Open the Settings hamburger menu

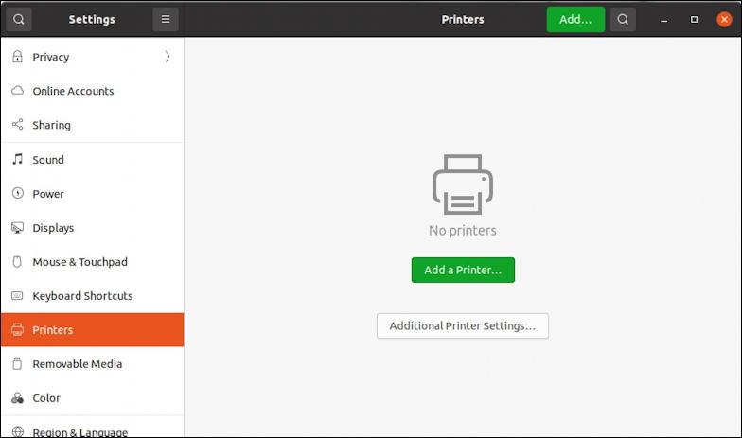point(166,19)
